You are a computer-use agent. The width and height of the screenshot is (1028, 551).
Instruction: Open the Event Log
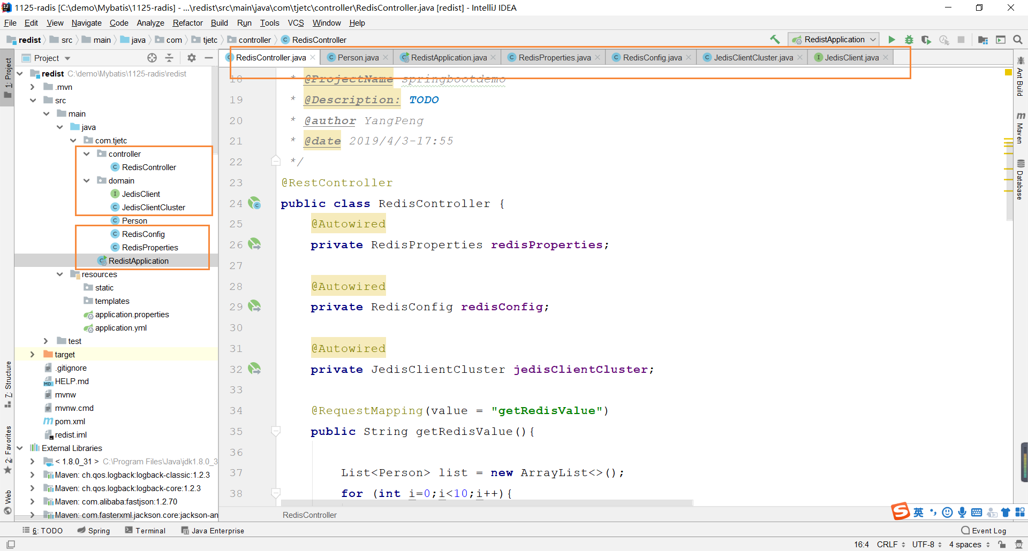click(984, 531)
